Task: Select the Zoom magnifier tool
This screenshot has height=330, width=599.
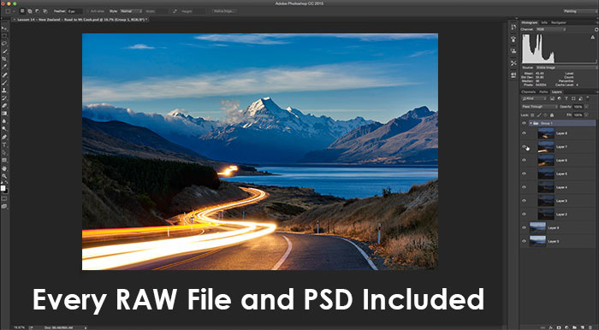Action: [x=4, y=176]
